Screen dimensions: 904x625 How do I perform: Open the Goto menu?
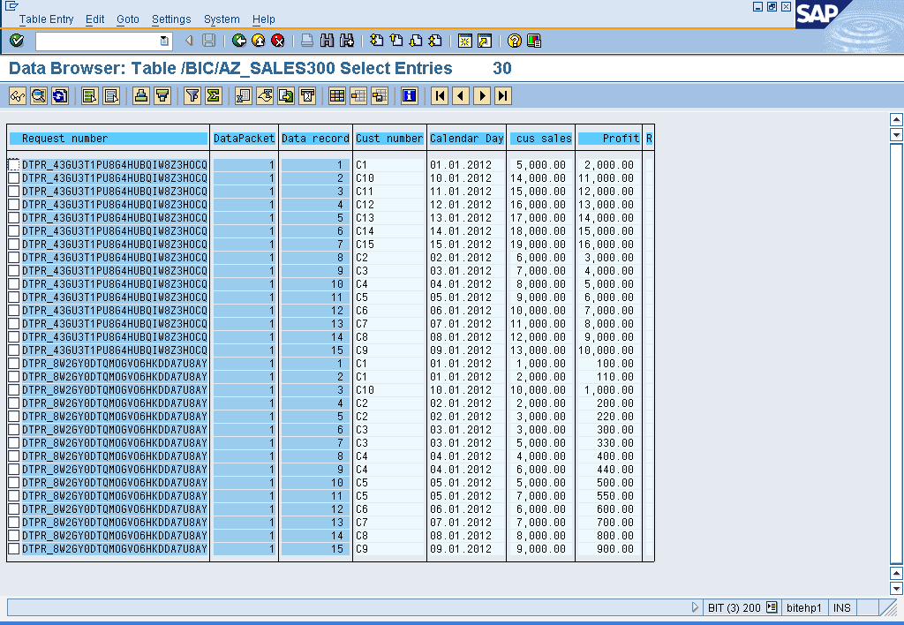(127, 19)
